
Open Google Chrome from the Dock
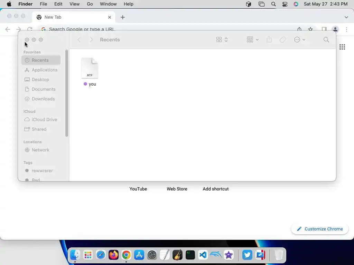click(x=126, y=255)
